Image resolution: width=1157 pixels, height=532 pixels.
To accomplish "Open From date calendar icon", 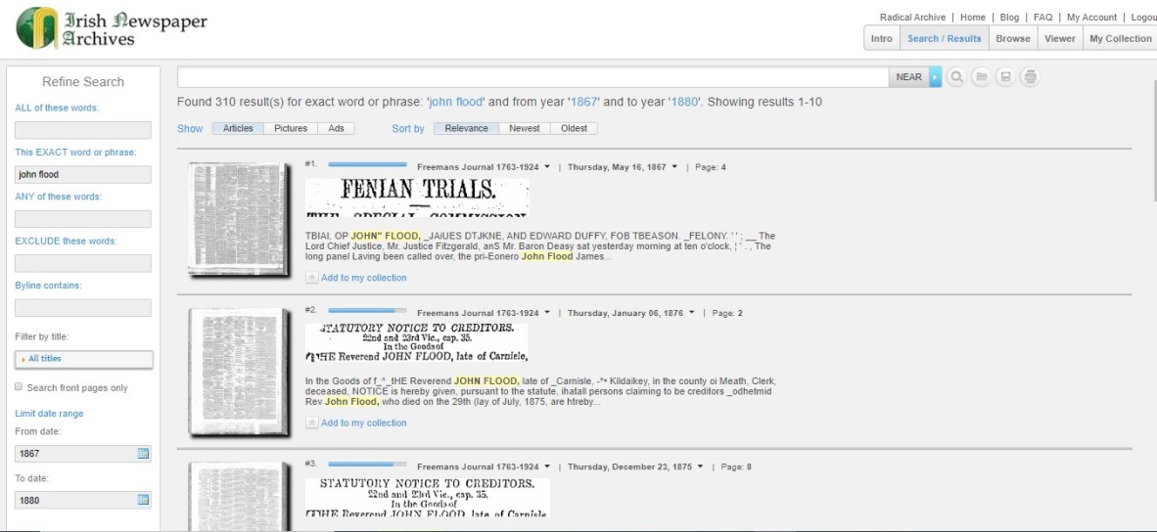I will [143, 453].
